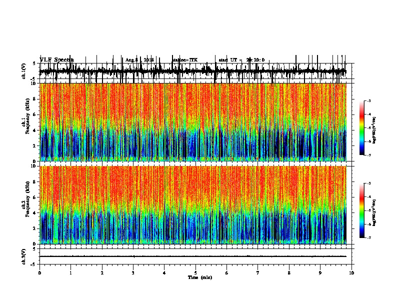
Task: Click the ch.3 flat waveform trace
Action: [x=193, y=256]
